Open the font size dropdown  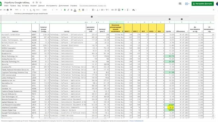[59, 10]
